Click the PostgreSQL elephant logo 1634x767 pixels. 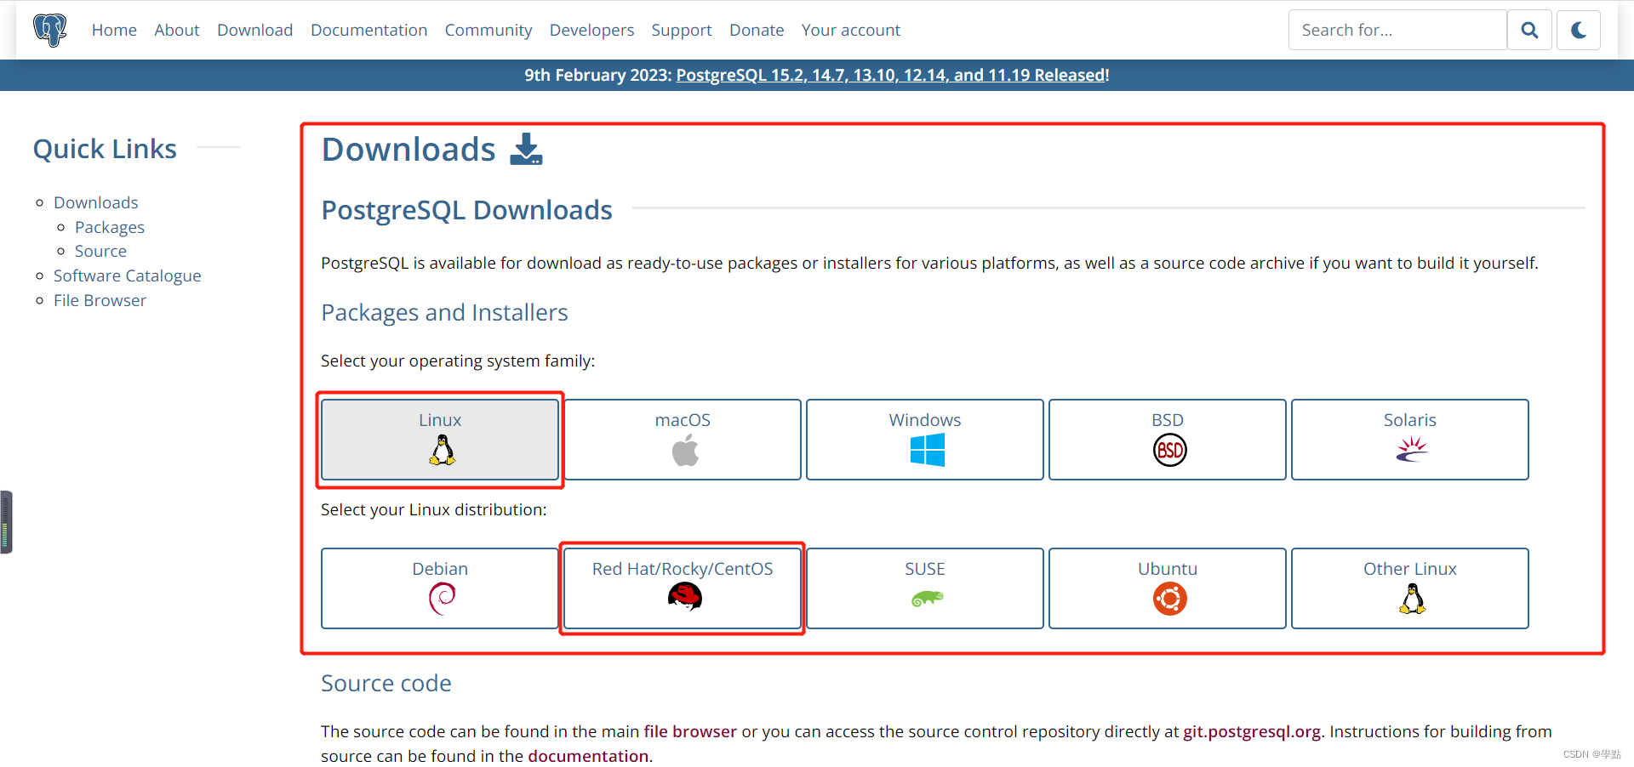pos(50,30)
